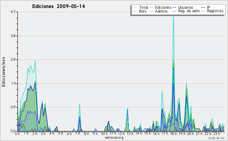Click the chart title Ediciones 2009-05-14
This screenshot has width=228, height=141.
click(59, 6)
